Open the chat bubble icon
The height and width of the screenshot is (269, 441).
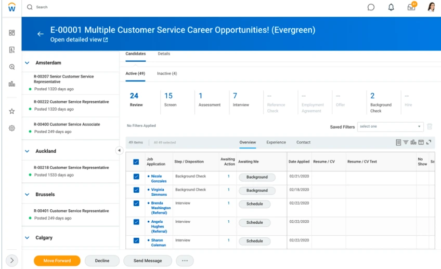point(371,7)
